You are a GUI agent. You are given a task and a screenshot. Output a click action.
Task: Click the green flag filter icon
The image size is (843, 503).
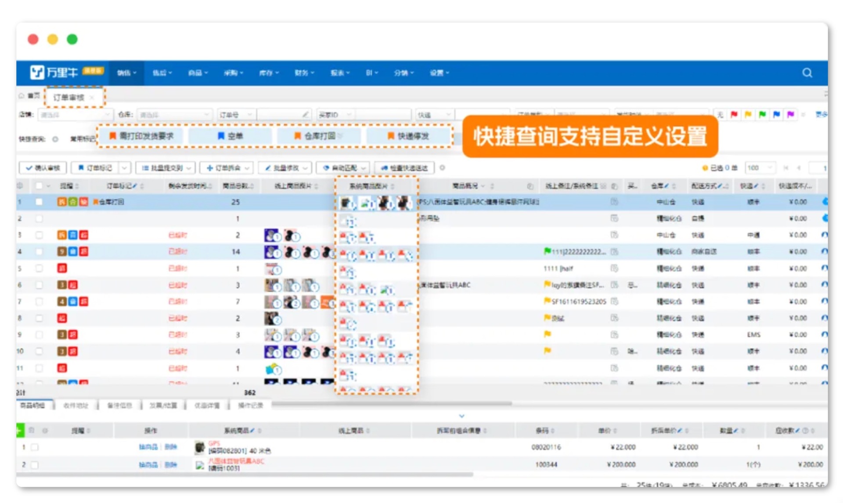point(762,114)
